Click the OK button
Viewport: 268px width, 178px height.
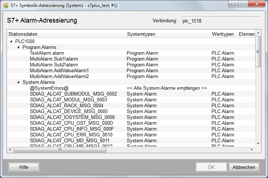click(211, 167)
